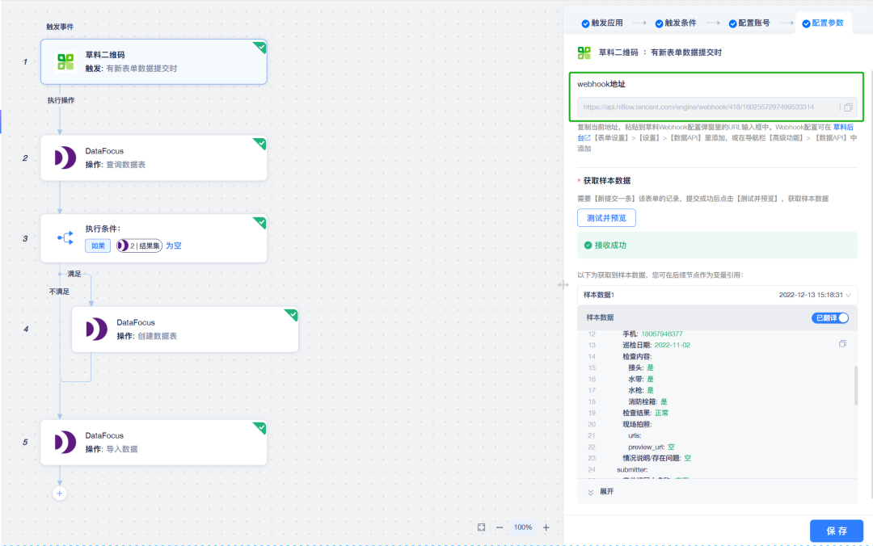The height and width of the screenshot is (546, 873).
Task: Click the DataFocus mini icon in 结果集 tag
Action: (x=123, y=246)
